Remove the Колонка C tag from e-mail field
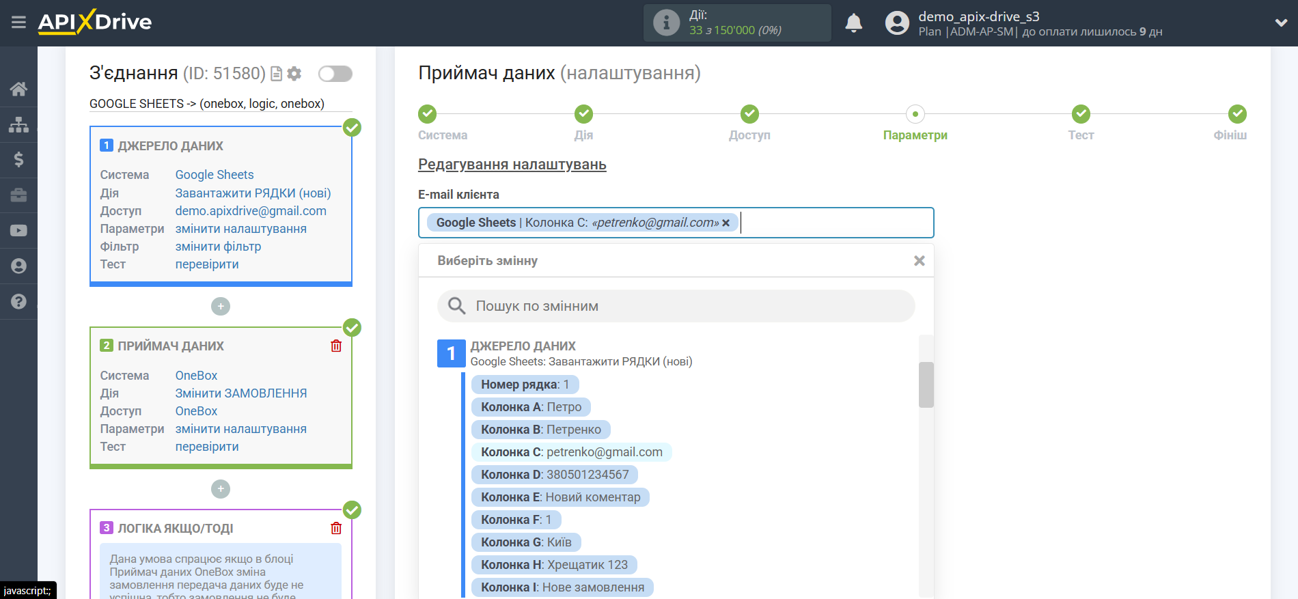The width and height of the screenshot is (1298, 599). 726,223
